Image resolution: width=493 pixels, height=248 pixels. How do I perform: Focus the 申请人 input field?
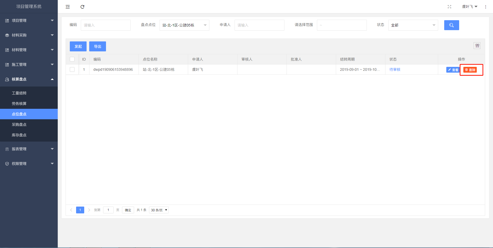pos(259,25)
